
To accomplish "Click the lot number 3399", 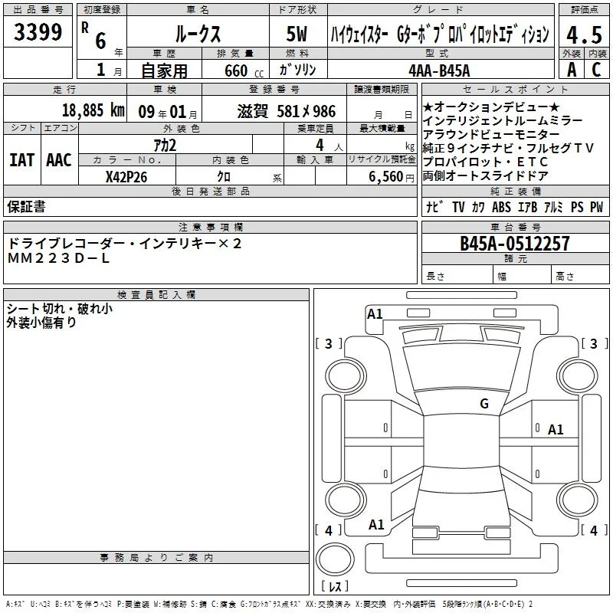I will point(38,32).
